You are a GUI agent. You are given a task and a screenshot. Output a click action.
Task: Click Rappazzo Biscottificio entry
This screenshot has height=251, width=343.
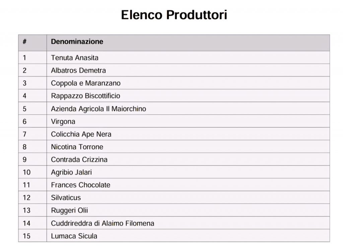[x=85, y=96]
